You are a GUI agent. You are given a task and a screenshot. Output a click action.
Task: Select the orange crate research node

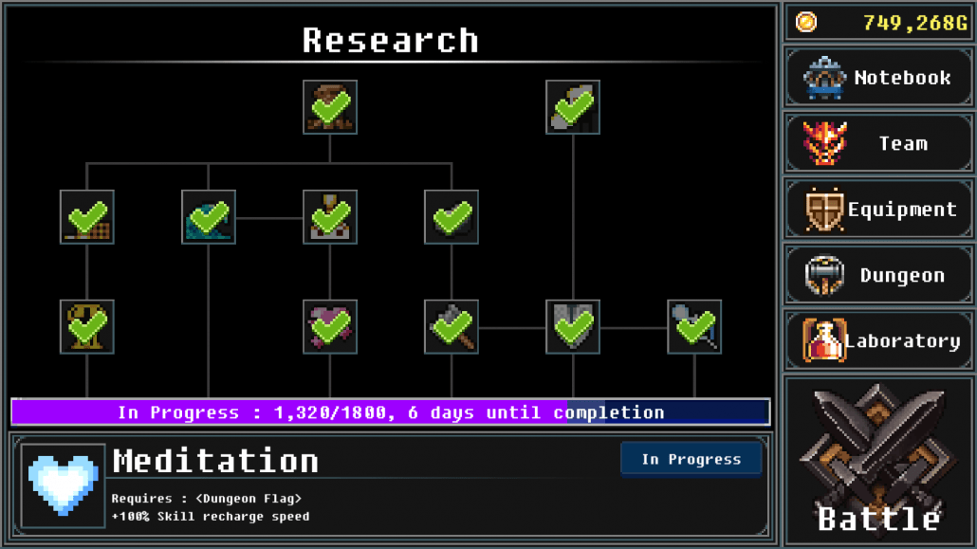coord(86,217)
